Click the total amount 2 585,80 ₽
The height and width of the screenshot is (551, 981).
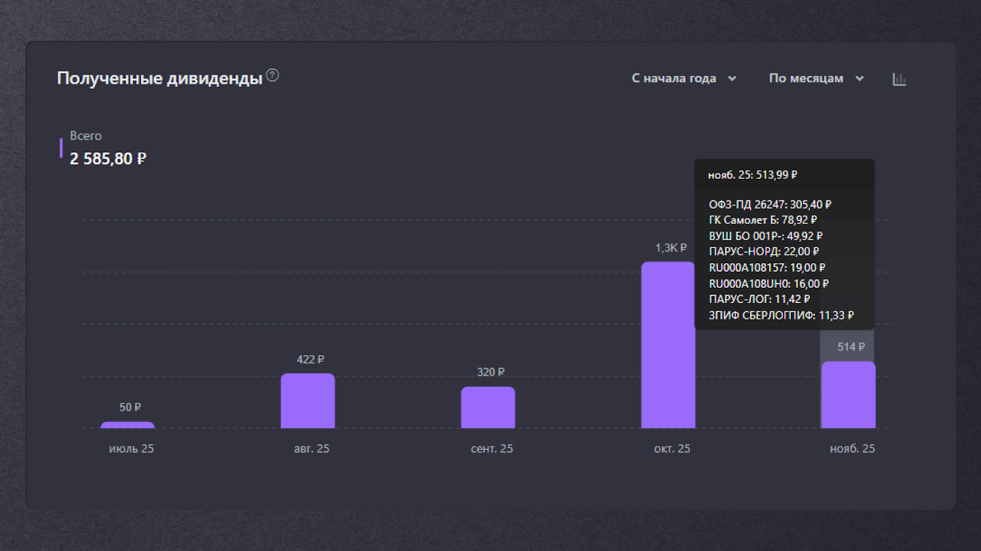(108, 159)
